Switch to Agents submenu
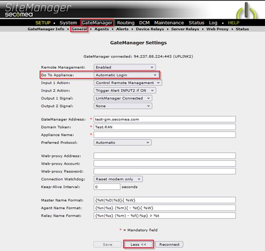The width and height of the screenshot is (265, 251). pos(102,29)
